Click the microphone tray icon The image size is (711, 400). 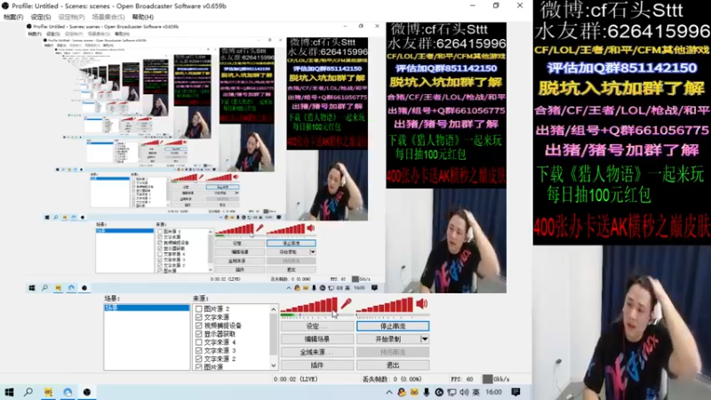(x=427, y=392)
